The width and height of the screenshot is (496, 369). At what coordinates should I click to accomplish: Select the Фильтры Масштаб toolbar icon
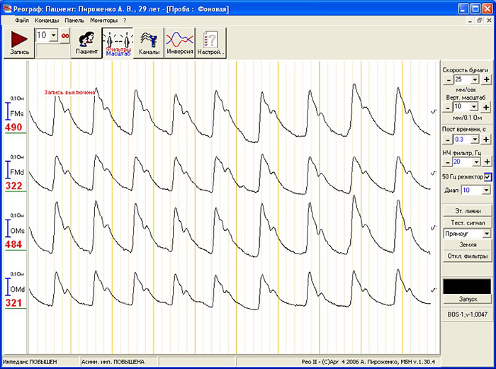tap(118, 43)
